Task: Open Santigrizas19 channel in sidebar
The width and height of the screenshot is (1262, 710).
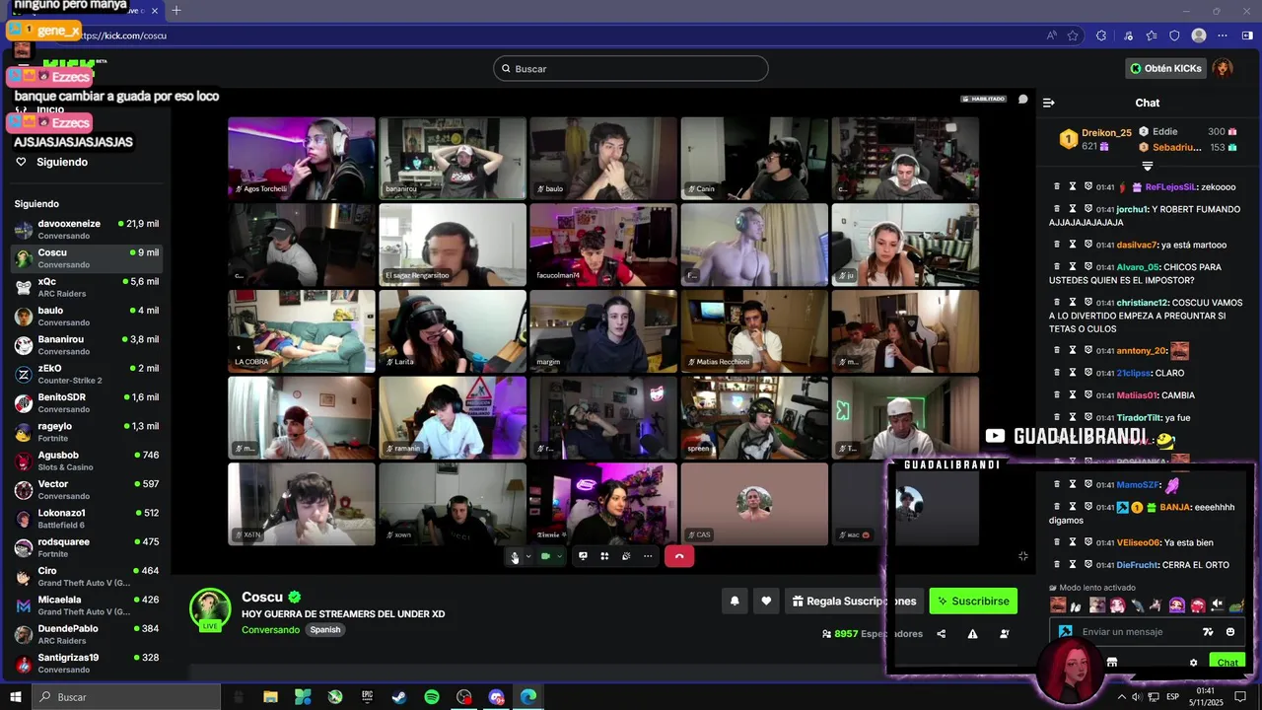Action: tap(87, 663)
